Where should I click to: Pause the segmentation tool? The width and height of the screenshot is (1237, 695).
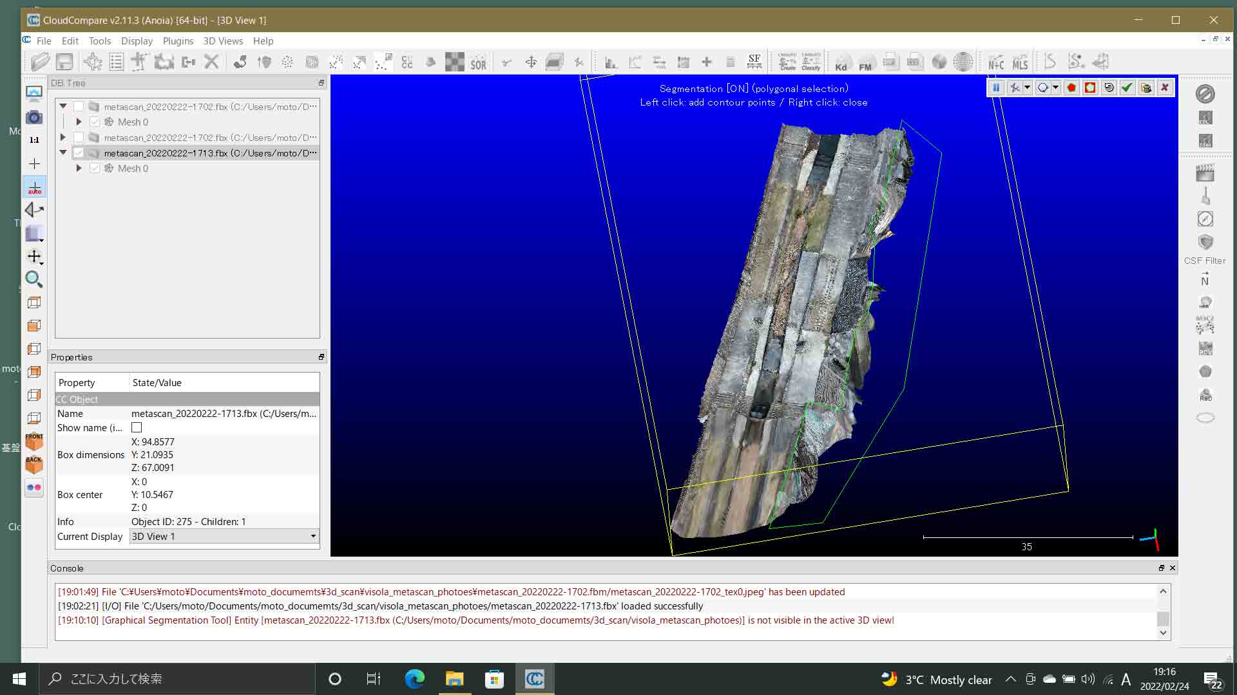pyautogui.click(x=996, y=88)
